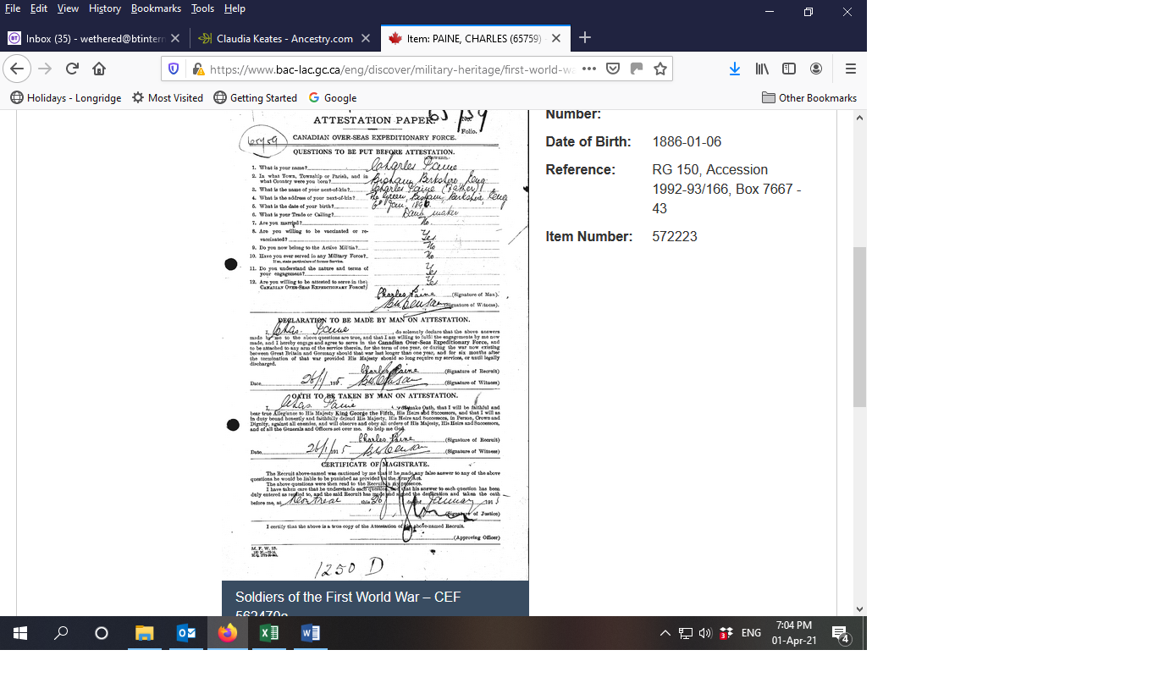Open the Most Visited bookmarks item
1170x694 pixels.
click(x=168, y=97)
